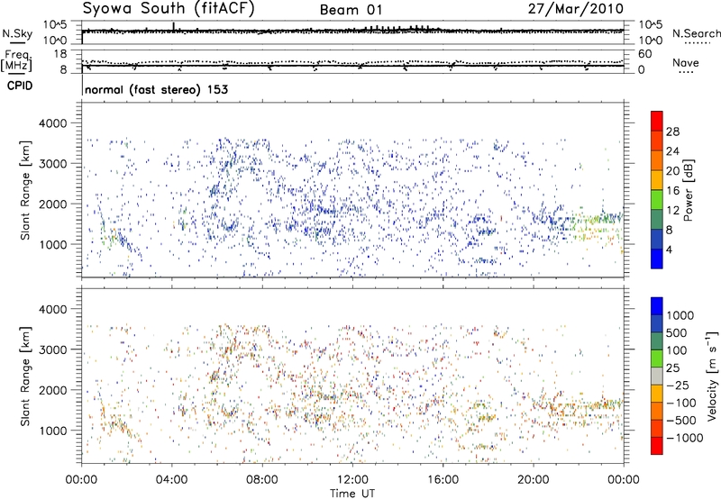
Task: Click the 'Power [dB]' colorbar label
Action: pyautogui.click(x=689, y=190)
